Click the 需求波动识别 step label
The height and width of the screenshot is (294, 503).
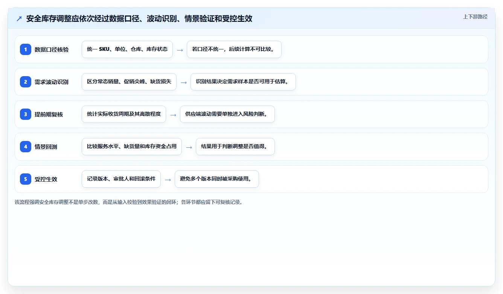(x=52, y=82)
